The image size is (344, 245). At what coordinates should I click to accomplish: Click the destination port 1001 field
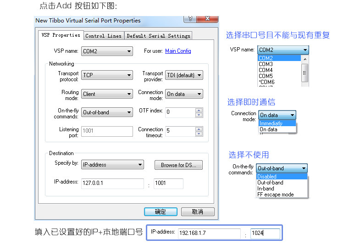click(168, 184)
